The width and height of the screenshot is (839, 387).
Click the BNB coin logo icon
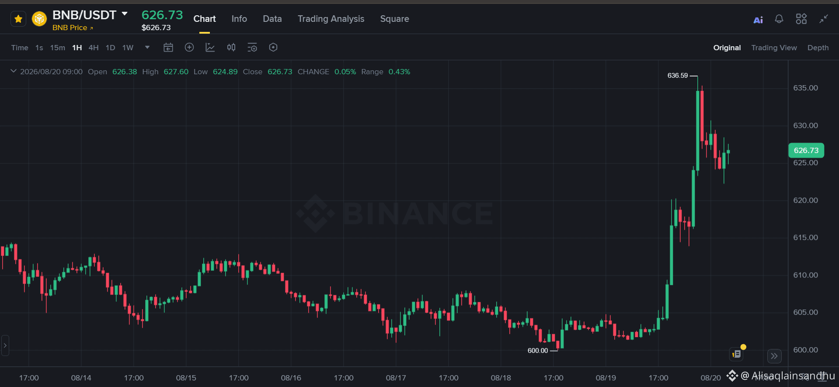click(39, 19)
